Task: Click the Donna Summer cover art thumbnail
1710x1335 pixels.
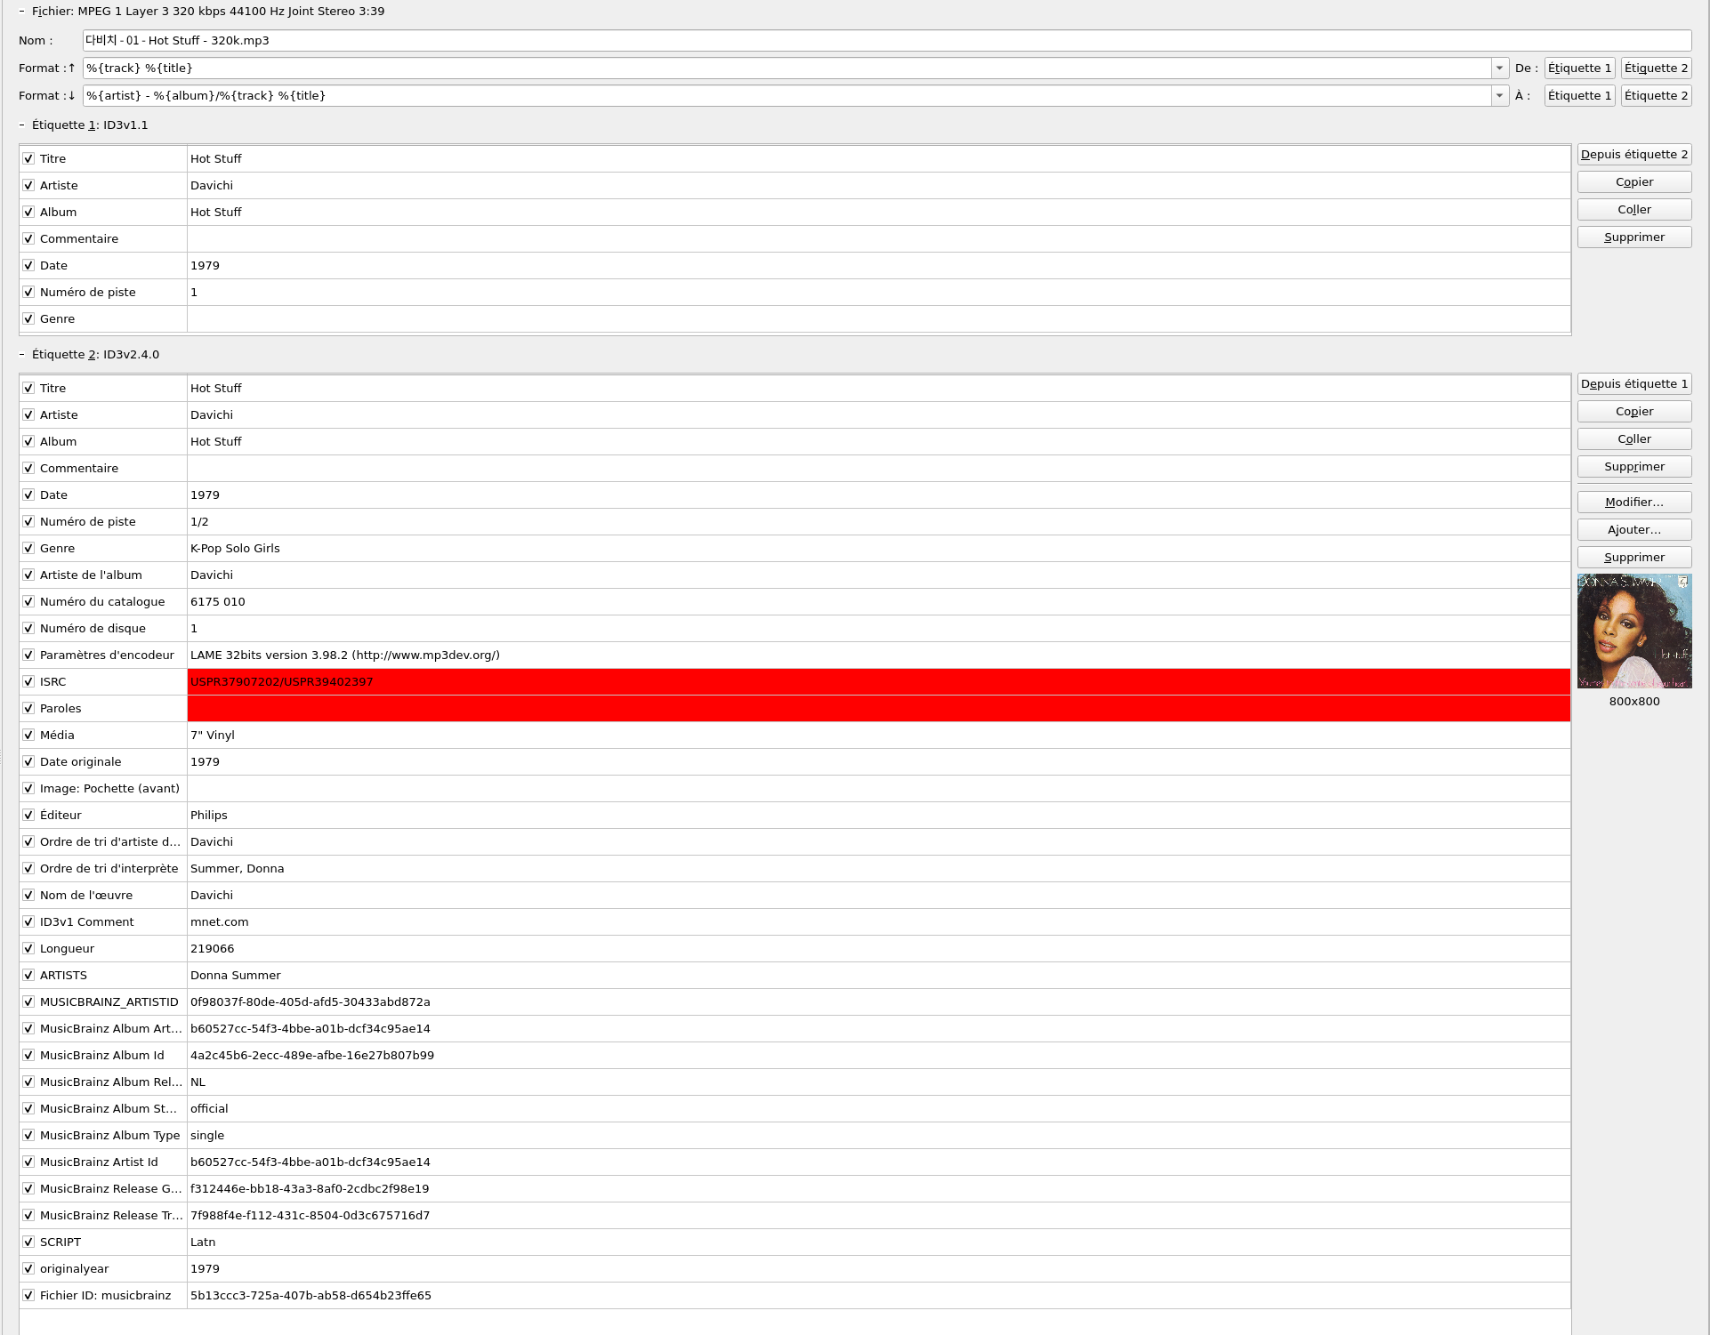Action: click(1633, 631)
